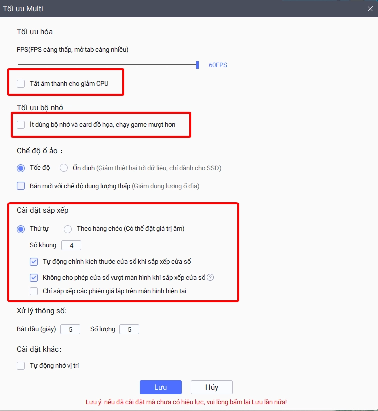Select the Tốc độ radio button
The height and width of the screenshot is (411, 378).
click(x=21, y=168)
